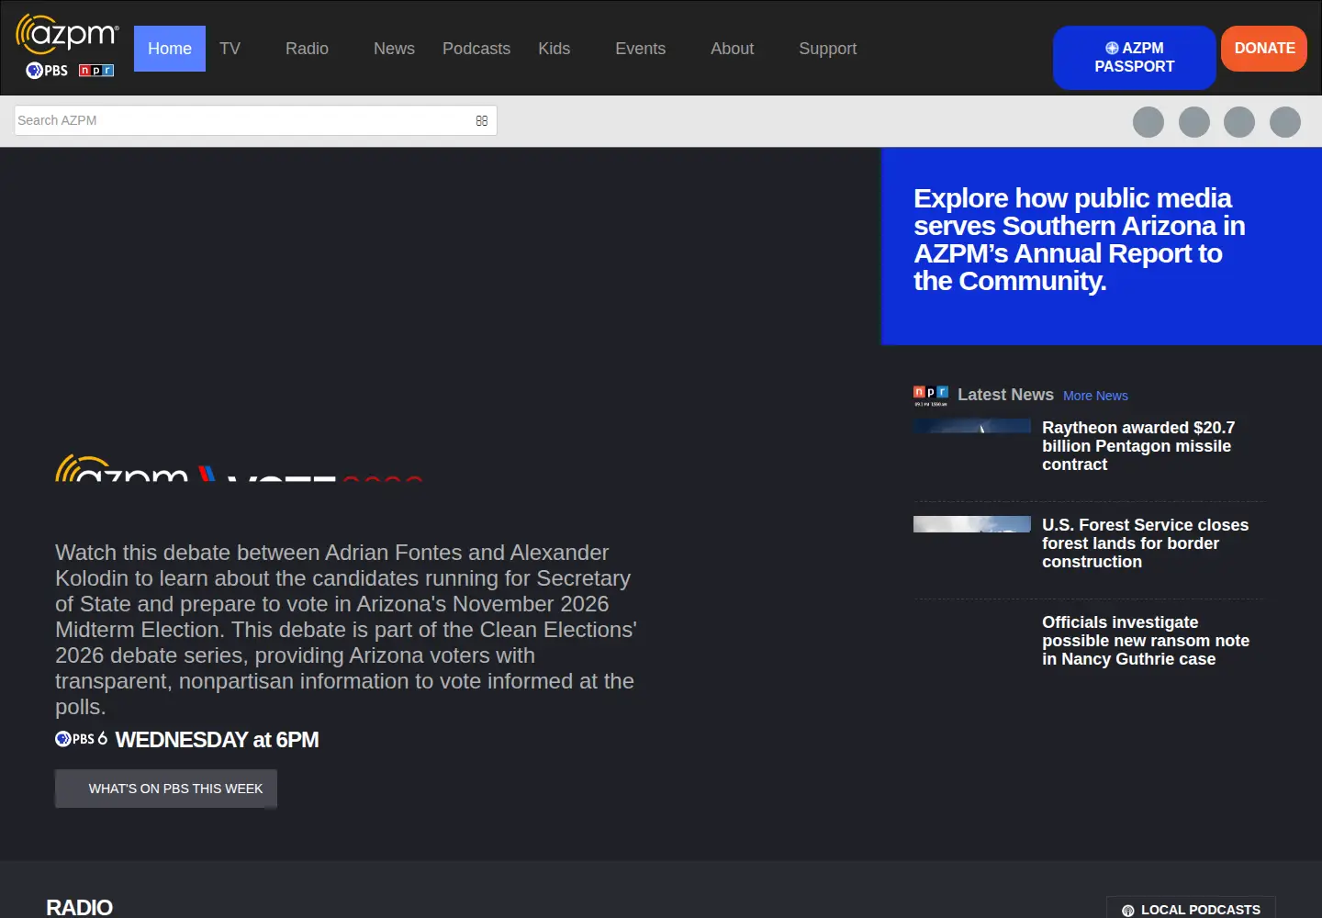The height and width of the screenshot is (918, 1322).
Task: Open the Kids menu item
Action: point(555,49)
